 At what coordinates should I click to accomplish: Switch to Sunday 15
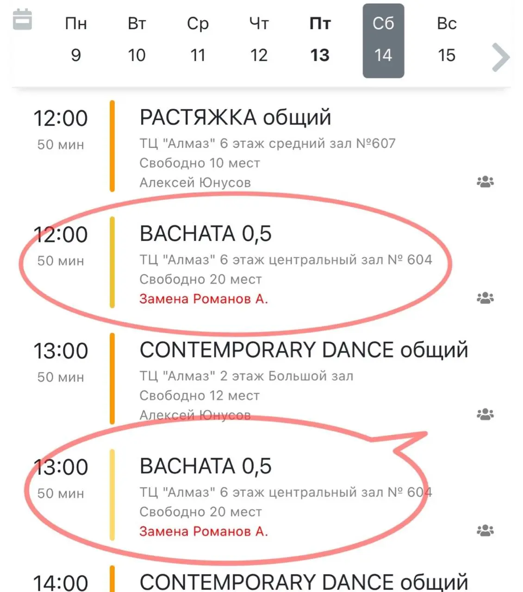tap(447, 40)
